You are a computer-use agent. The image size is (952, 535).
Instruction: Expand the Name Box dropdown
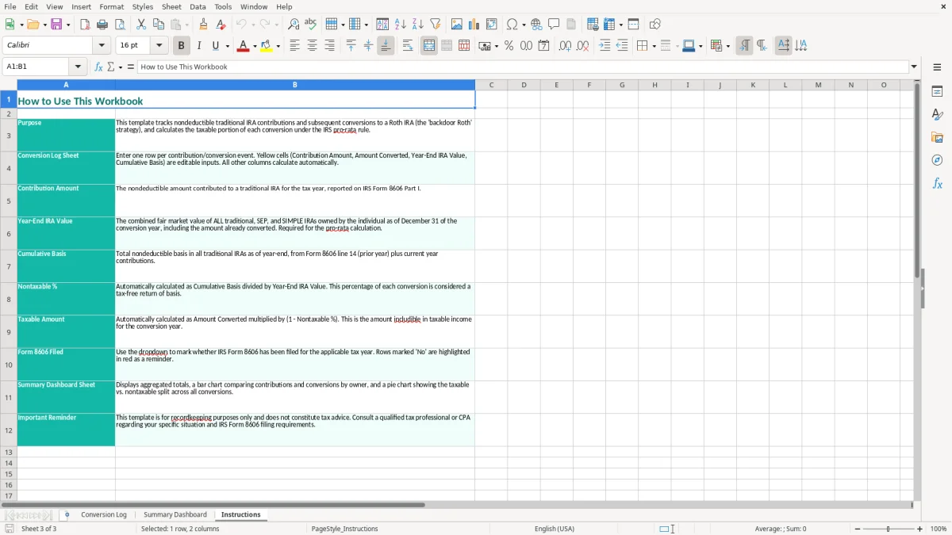78,67
